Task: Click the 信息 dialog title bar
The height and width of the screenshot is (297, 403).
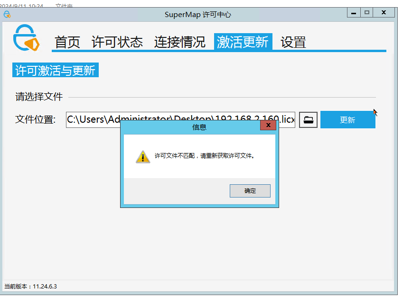Action: click(x=190, y=127)
